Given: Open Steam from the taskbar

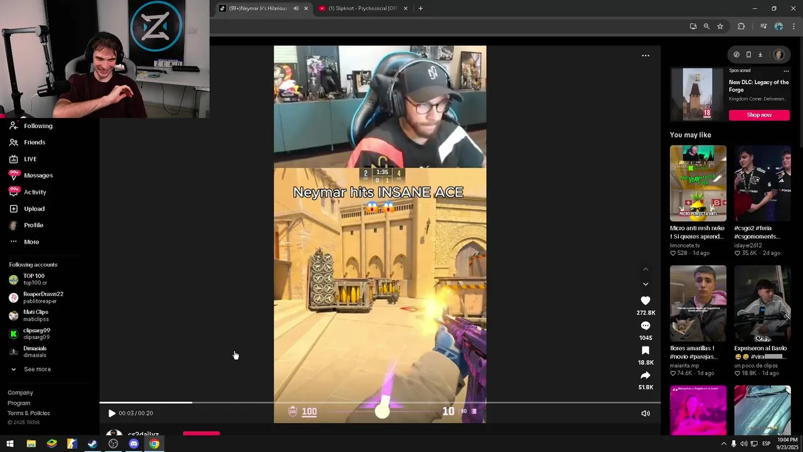Looking at the screenshot, I should click(x=92, y=444).
